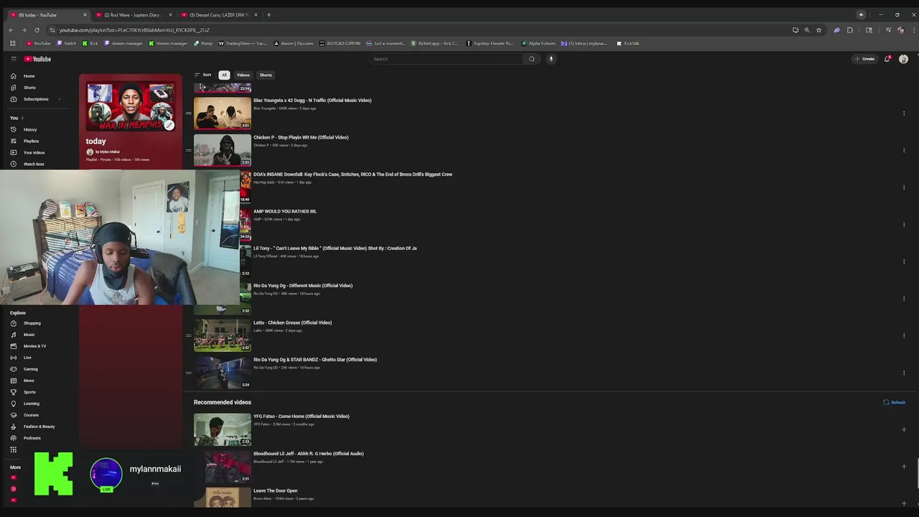The image size is (919, 517).
Task: Open Shopping under Explore
Action: click(32, 323)
